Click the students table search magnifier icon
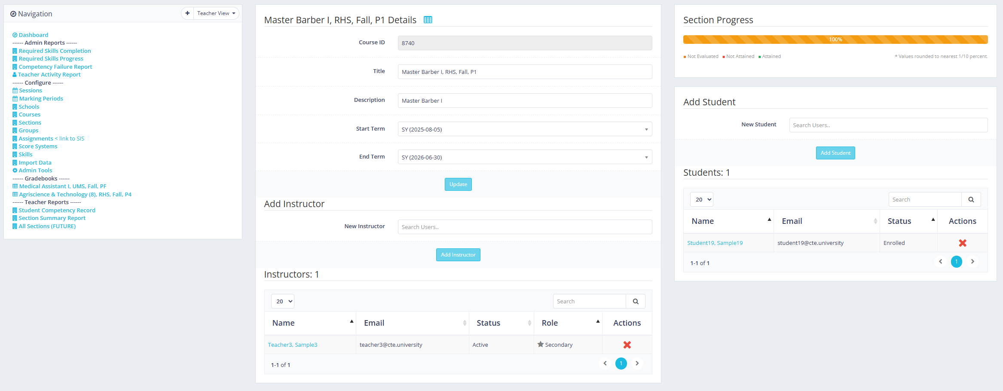This screenshot has width=1003, height=391. click(971, 199)
